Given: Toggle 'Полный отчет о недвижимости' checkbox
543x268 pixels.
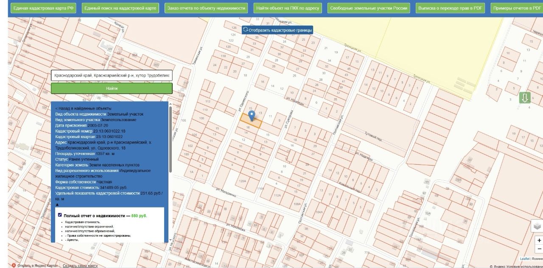Looking at the screenshot, I should click(x=60, y=215).
